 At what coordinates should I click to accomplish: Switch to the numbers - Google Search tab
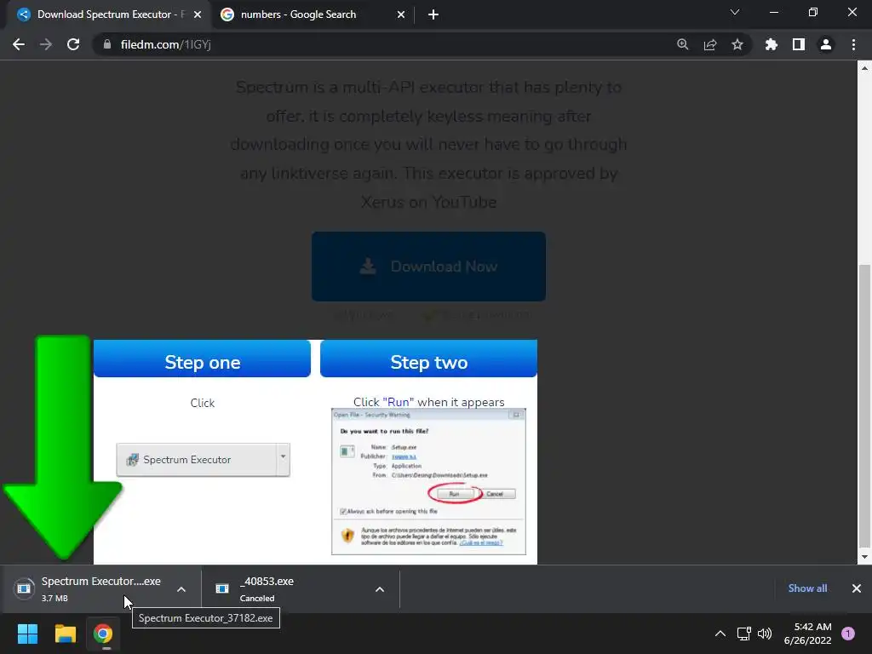[x=313, y=14]
